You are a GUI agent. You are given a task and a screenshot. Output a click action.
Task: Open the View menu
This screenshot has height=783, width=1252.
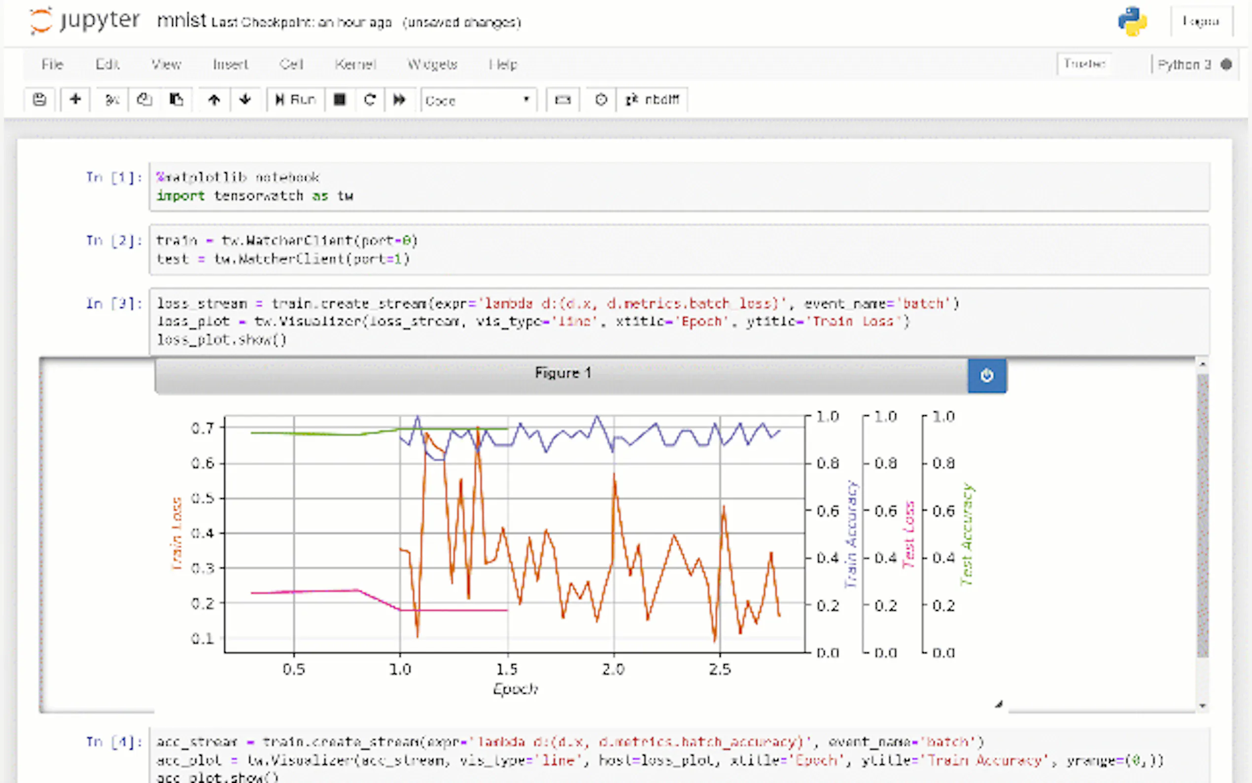tap(166, 64)
